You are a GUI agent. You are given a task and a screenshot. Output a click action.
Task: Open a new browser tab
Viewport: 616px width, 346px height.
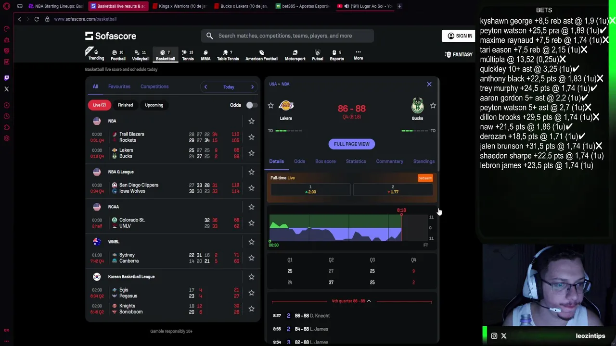pyautogui.click(x=399, y=6)
